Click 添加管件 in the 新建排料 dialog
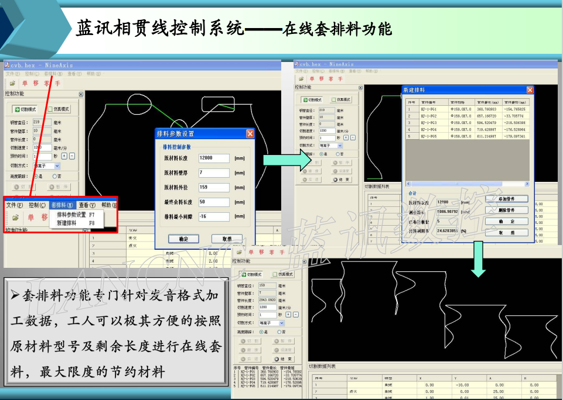 [507, 199]
